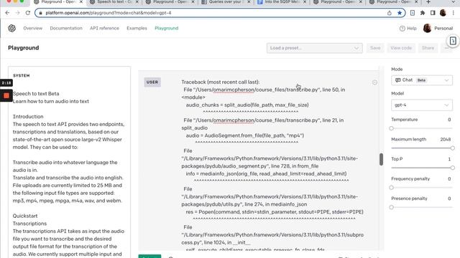Click the "res = Popen(command" line

[x=275, y=212]
